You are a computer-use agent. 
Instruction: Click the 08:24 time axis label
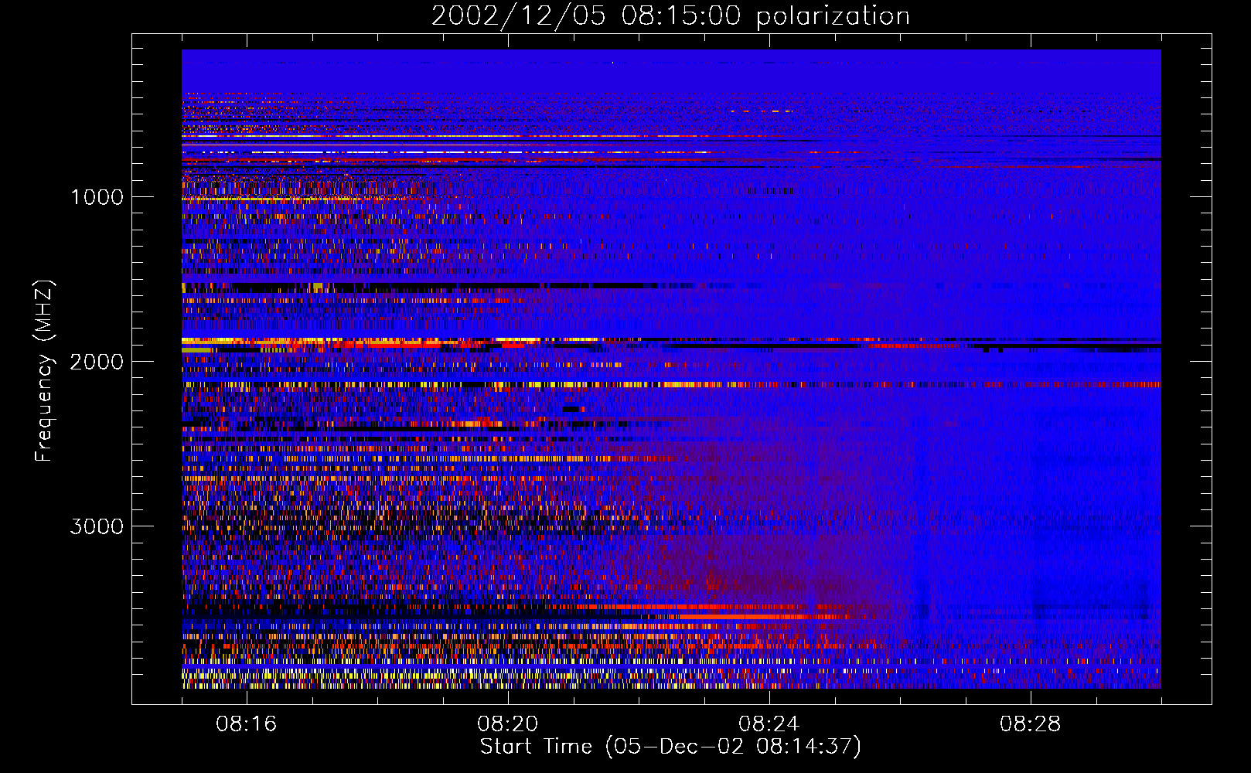tap(769, 724)
